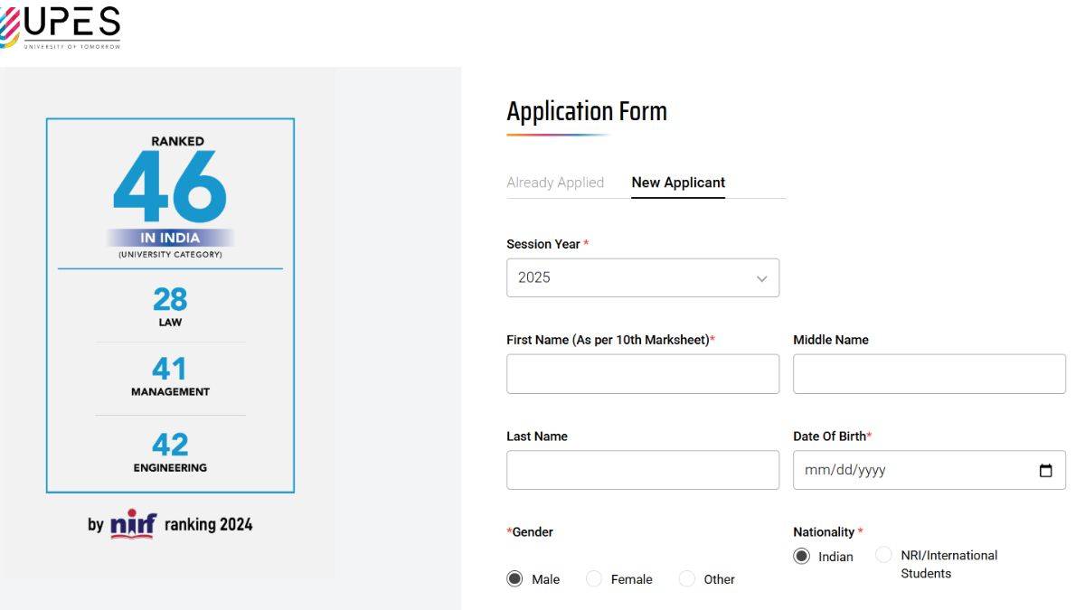Open the calendar icon in Date Of Birth field
Image resolution: width=1085 pixels, height=610 pixels.
click(1045, 470)
